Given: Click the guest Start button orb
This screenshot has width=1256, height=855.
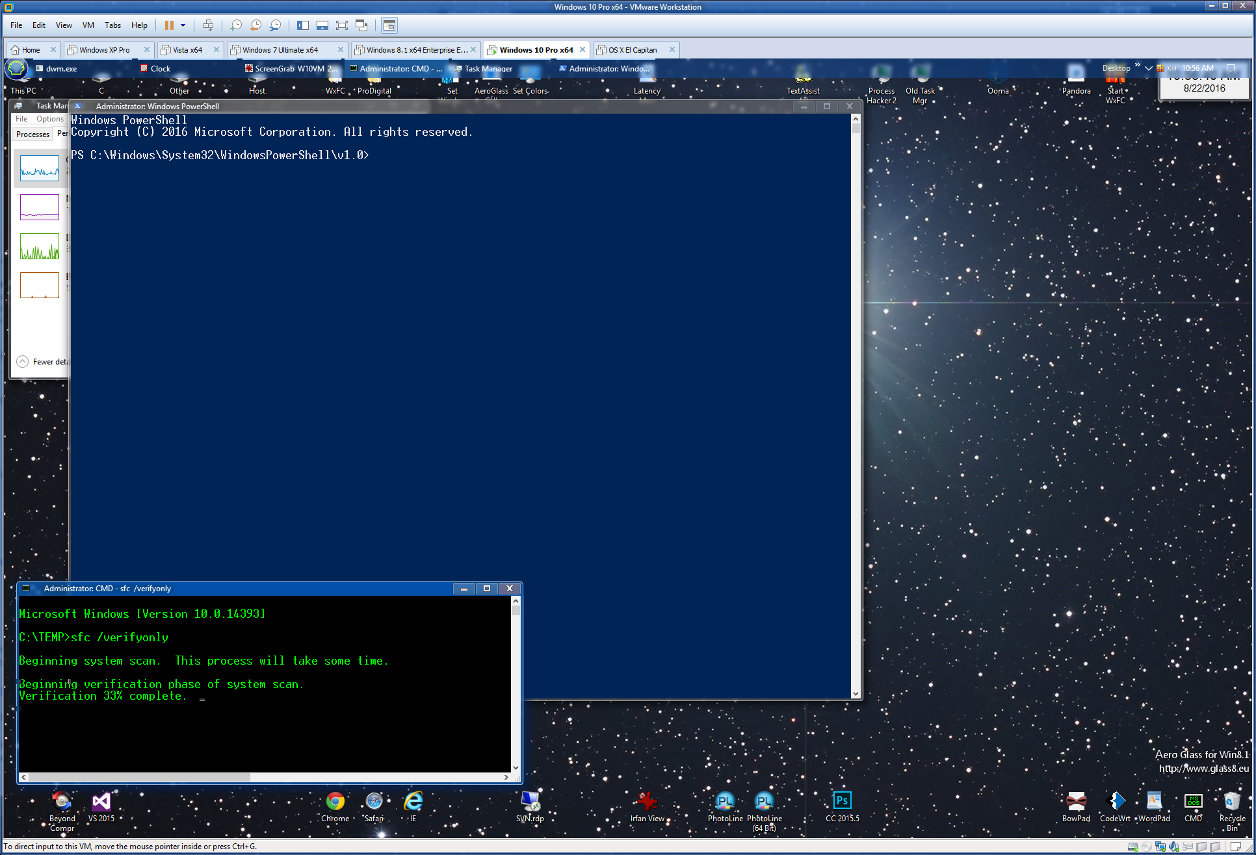Looking at the screenshot, I should [x=16, y=68].
